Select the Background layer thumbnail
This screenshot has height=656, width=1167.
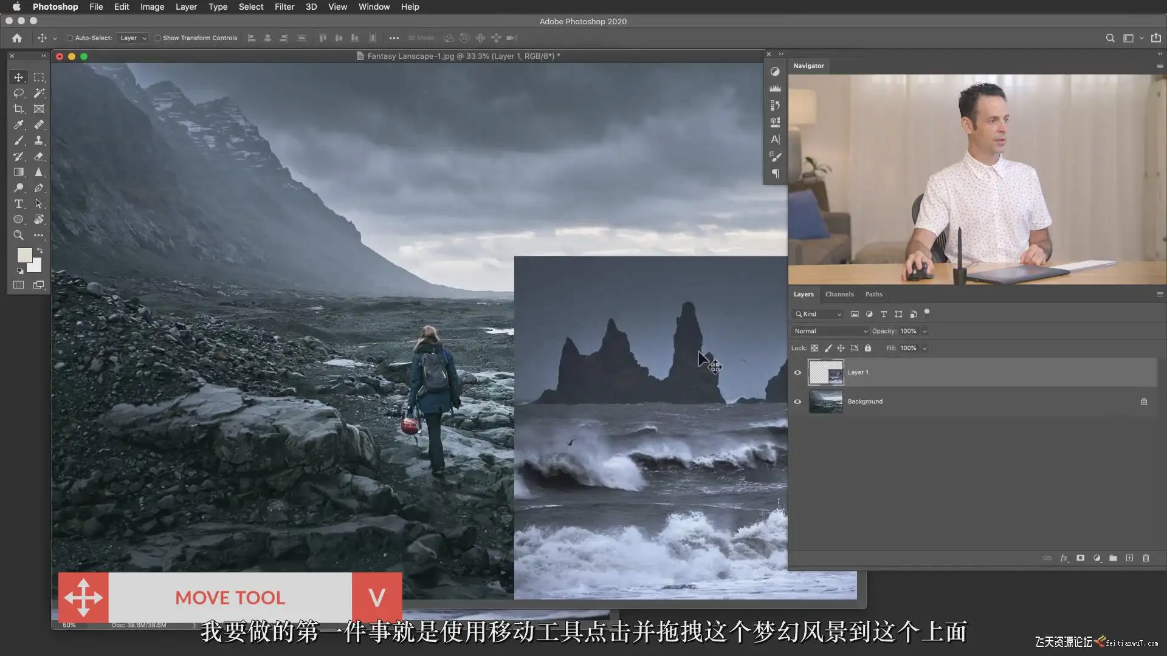pos(825,401)
